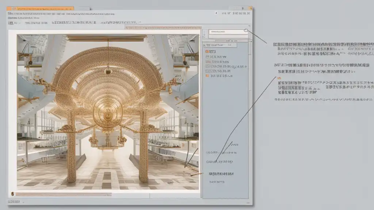
Task: Click the tiny icon at the side panel's top-right corner
Action: [x=249, y=26]
